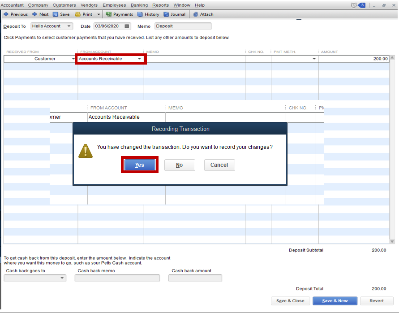Click the RECEIVED FROM column header
Screen dimensions: 399x313
click(22, 52)
